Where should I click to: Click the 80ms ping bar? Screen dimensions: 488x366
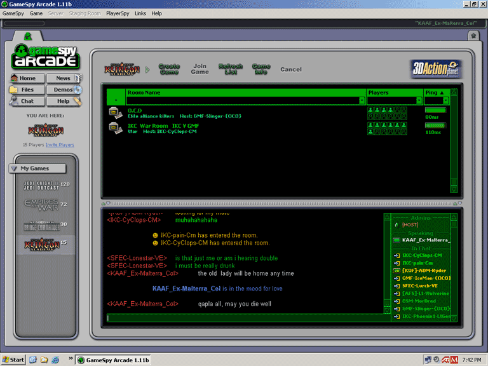tap(435, 110)
